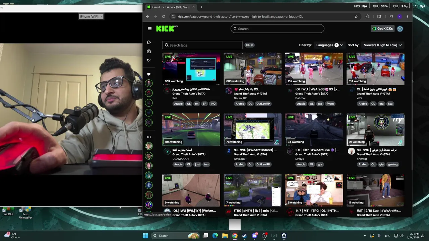429x241 pixels.
Task: Show hidden system tray icons
Action: point(365,236)
